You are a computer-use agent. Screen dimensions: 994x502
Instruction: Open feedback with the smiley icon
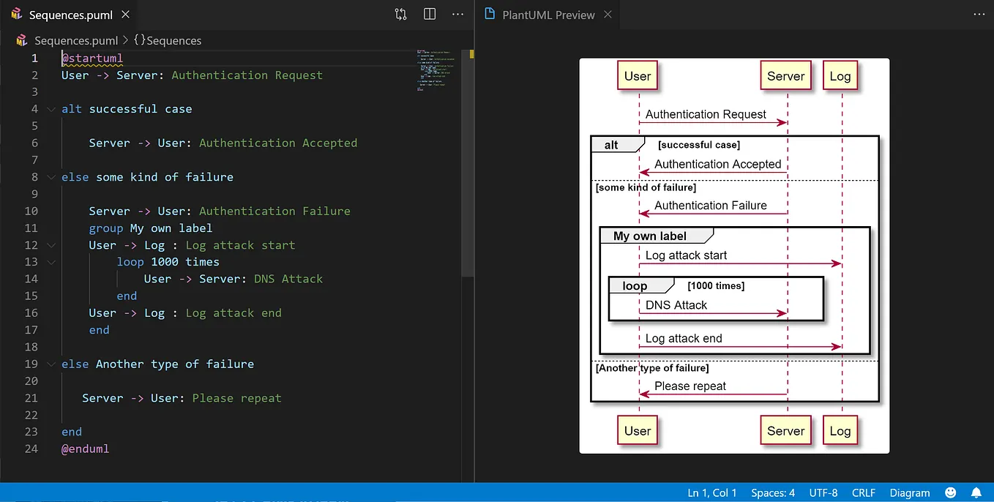[x=950, y=492]
